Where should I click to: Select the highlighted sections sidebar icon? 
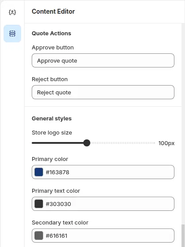tap(12, 34)
